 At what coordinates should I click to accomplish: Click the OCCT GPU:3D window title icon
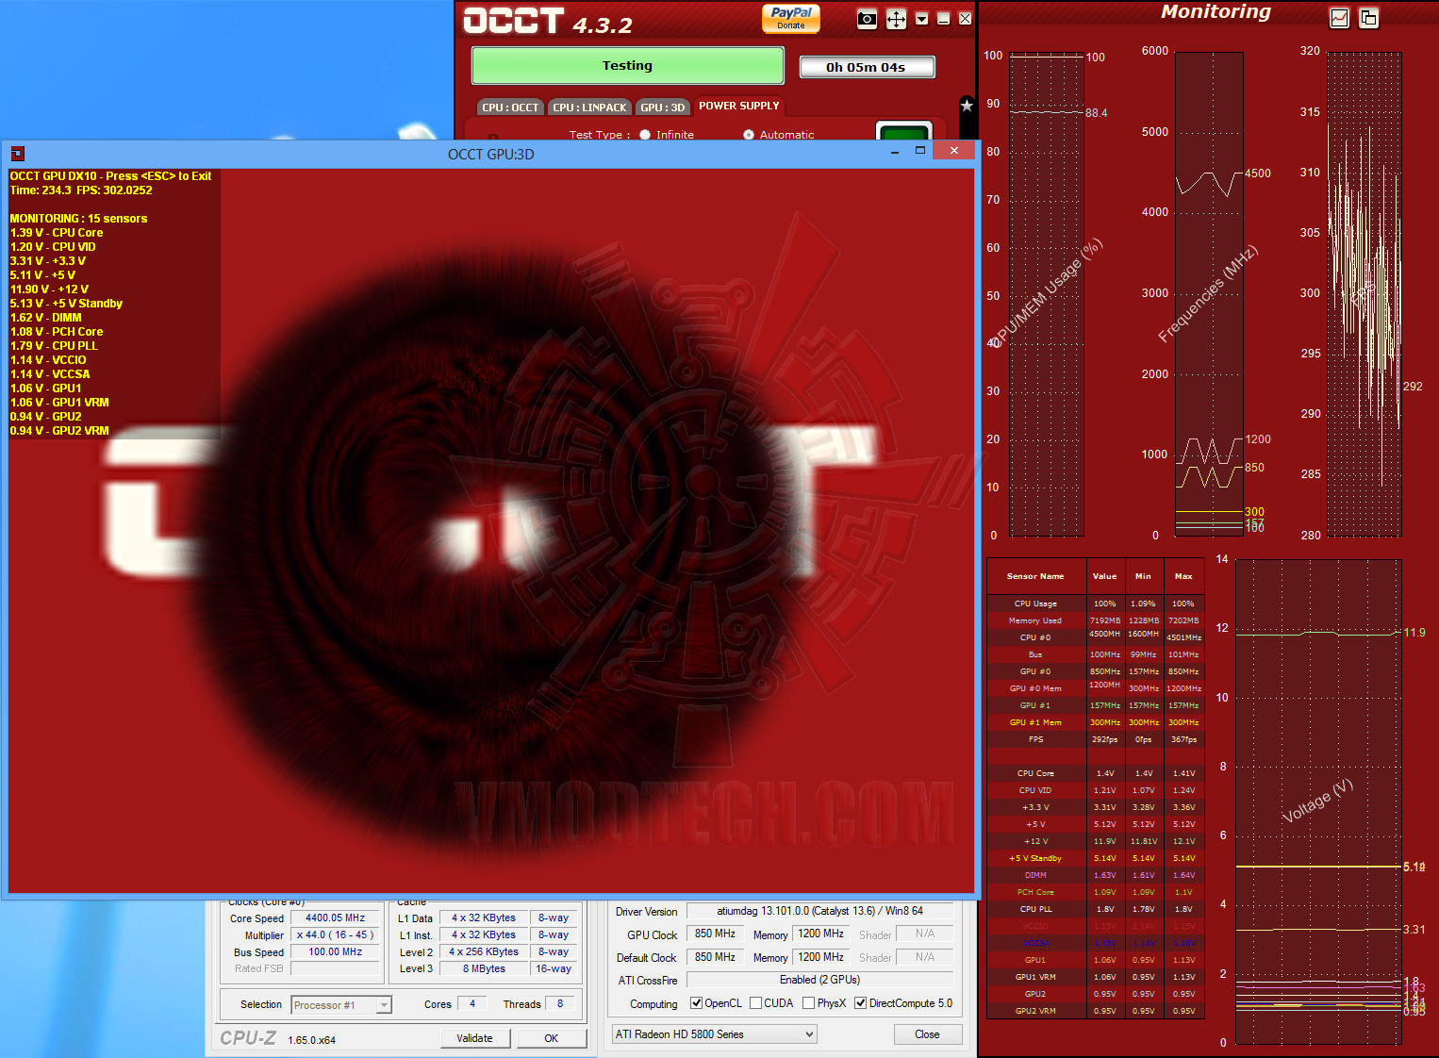pyautogui.click(x=17, y=154)
